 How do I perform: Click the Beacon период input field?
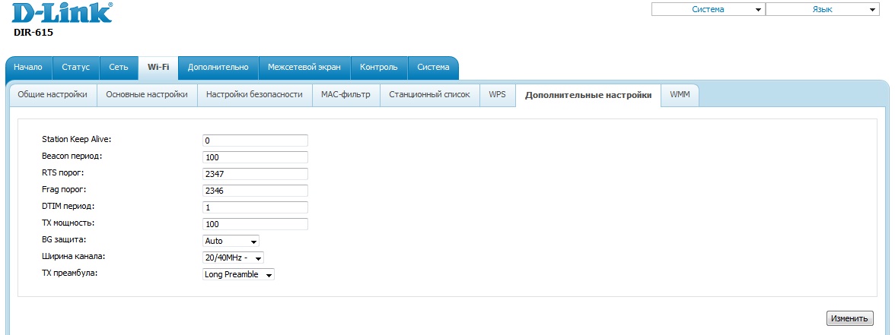(255, 157)
